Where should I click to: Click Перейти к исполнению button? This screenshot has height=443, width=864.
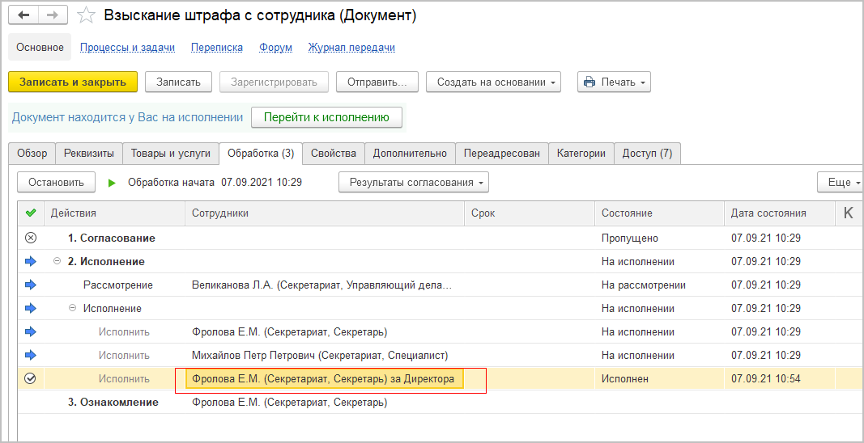click(326, 117)
